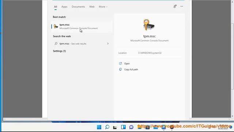Select 'tpm.msc - See web results' entry

[x=82, y=44]
